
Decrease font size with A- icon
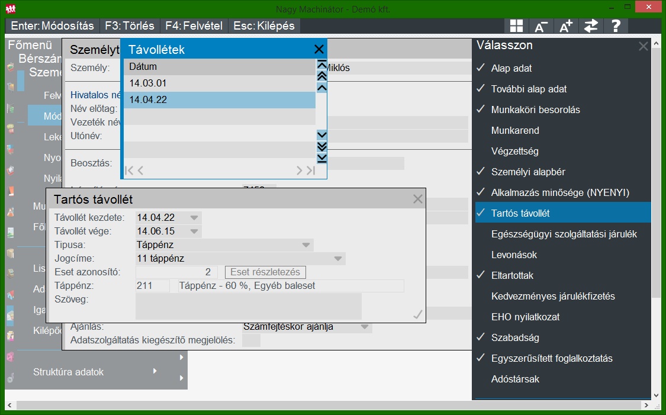540,26
